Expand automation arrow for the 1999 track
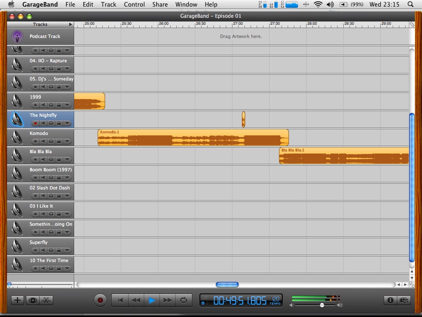Image resolution: width=422 pixels, height=317 pixels. [67, 105]
